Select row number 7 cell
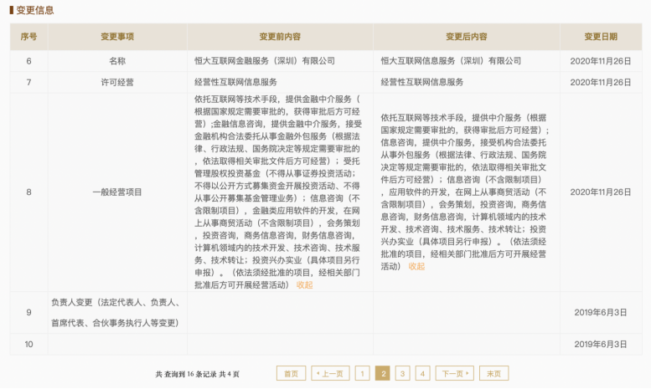 pyautogui.click(x=28, y=82)
